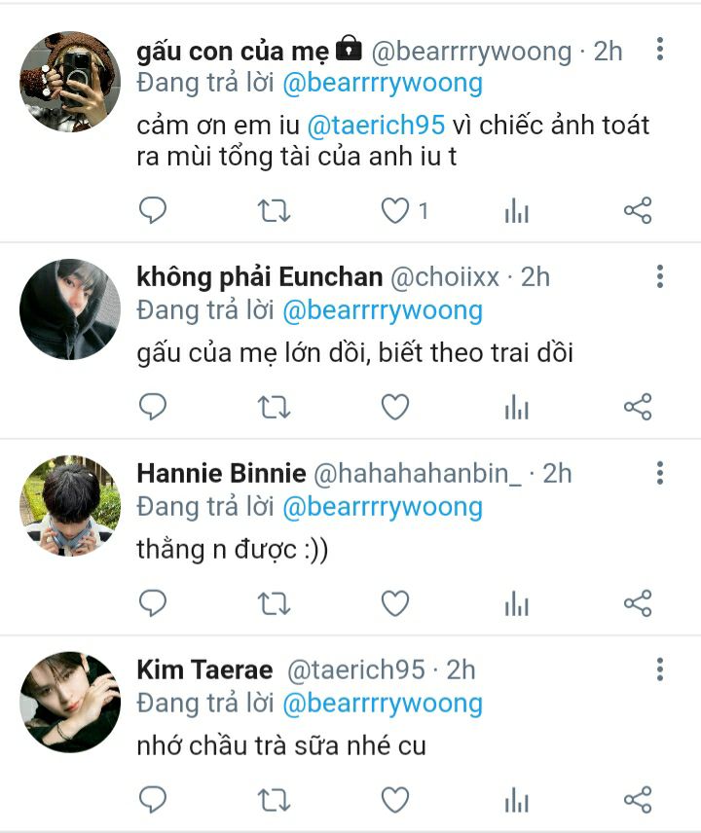Open more options on Kim Taerae's tweet
The width and height of the screenshot is (701, 833).
point(660,670)
